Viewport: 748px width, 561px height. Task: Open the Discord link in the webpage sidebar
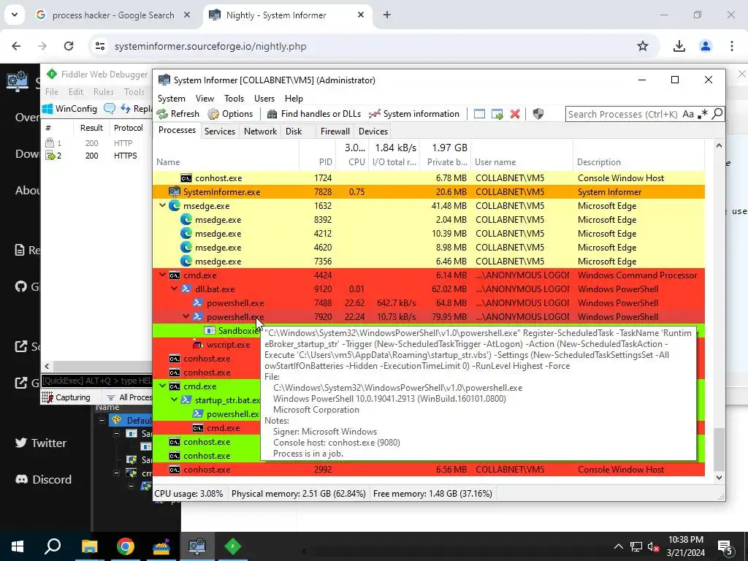[43, 479]
